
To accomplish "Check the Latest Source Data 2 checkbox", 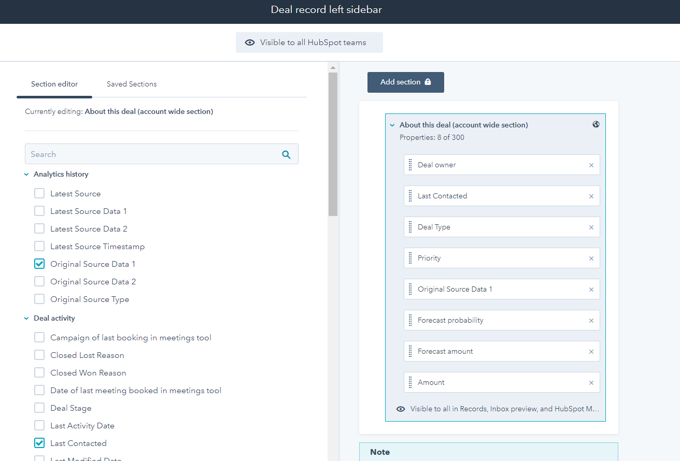I will (39, 229).
